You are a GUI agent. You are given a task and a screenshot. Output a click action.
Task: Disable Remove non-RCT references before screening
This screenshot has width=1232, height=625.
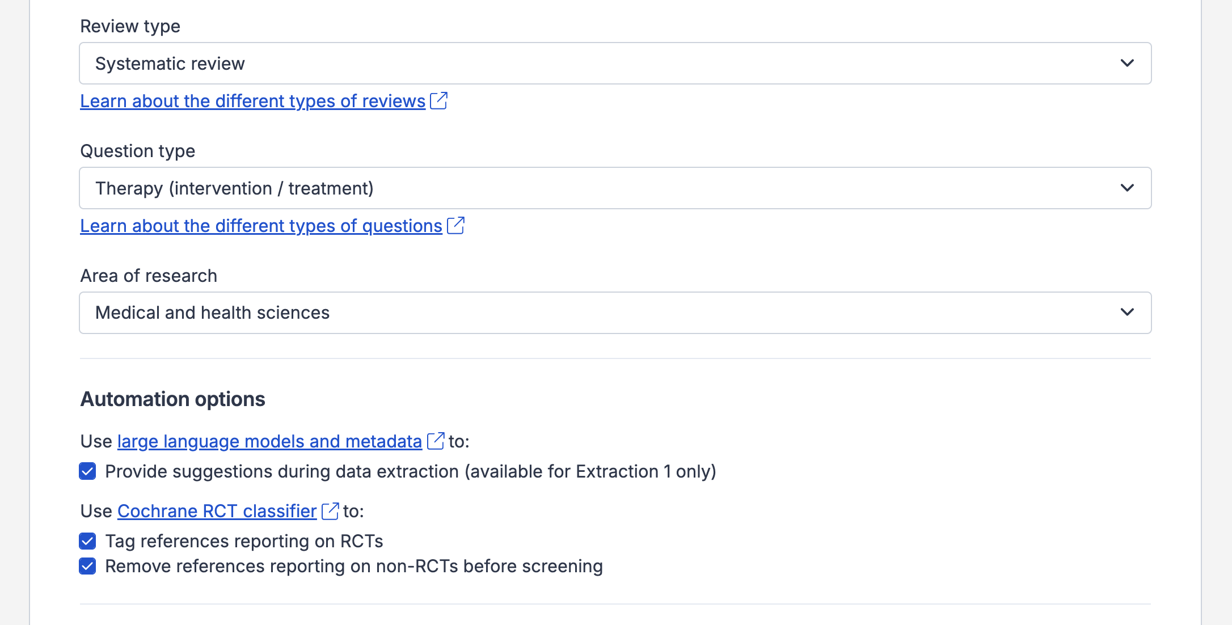tap(87, 566)
